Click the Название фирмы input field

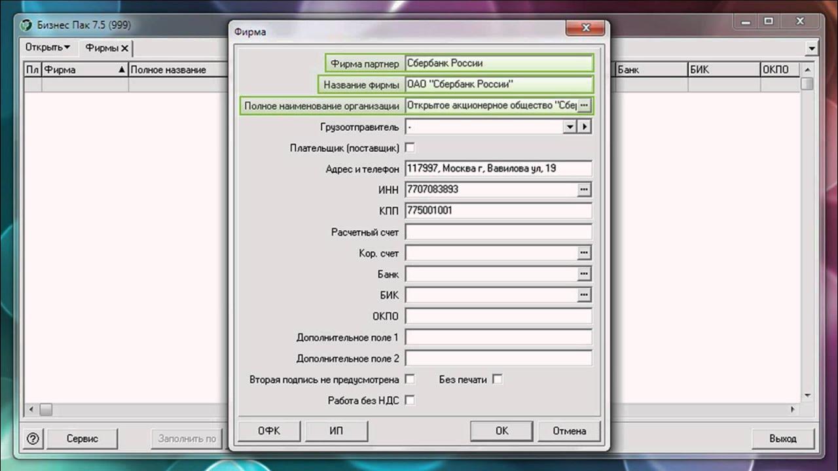coord(499,84)
